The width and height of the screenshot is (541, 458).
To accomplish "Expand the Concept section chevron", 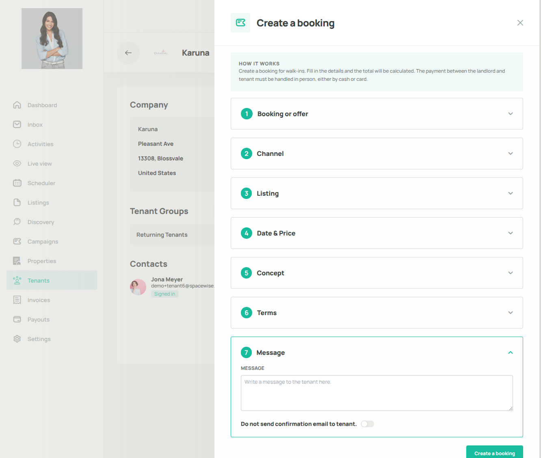I will [x=511, y=273].
